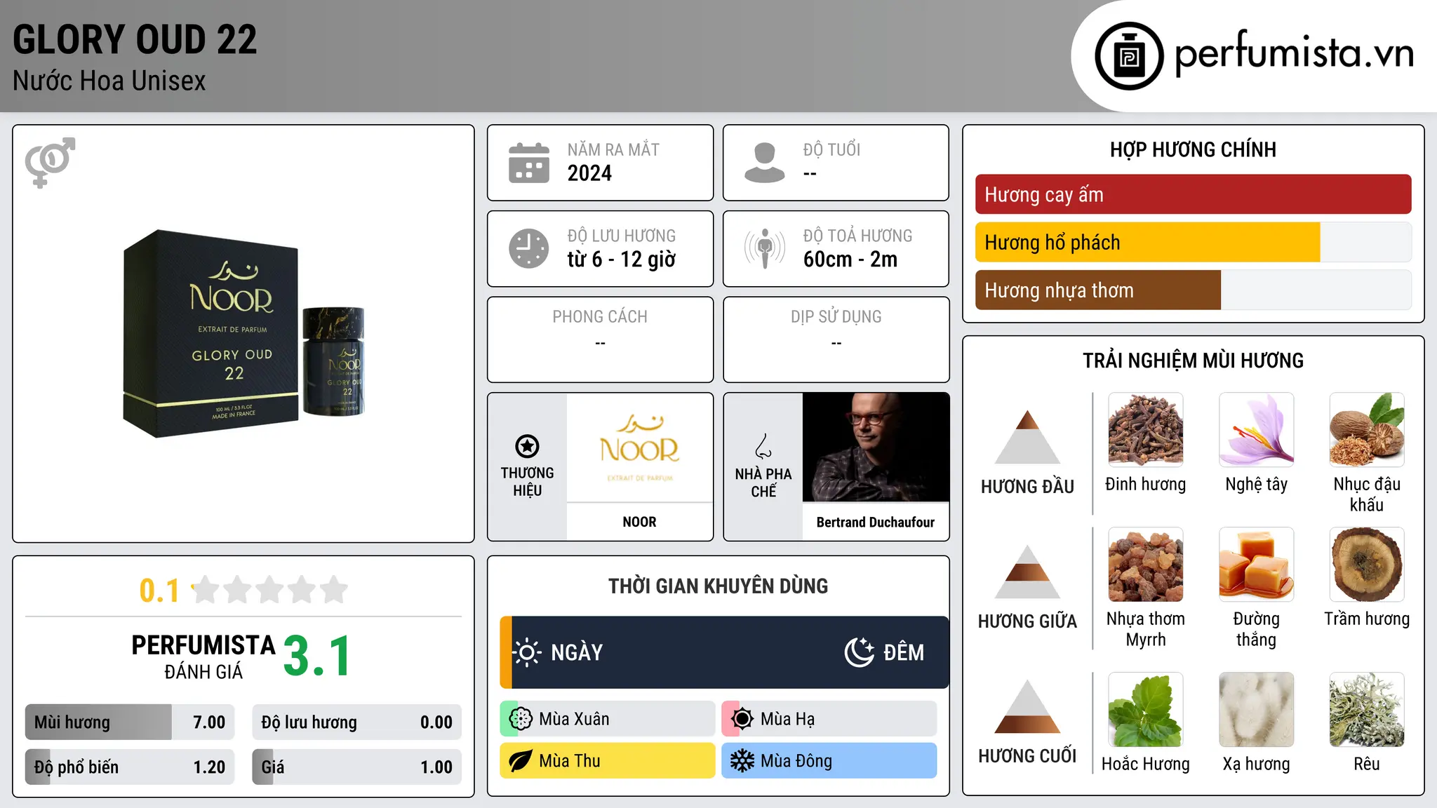Click the nose icon above Nhà pha chế
This screenshot has height=808, width=1437.
763,446
